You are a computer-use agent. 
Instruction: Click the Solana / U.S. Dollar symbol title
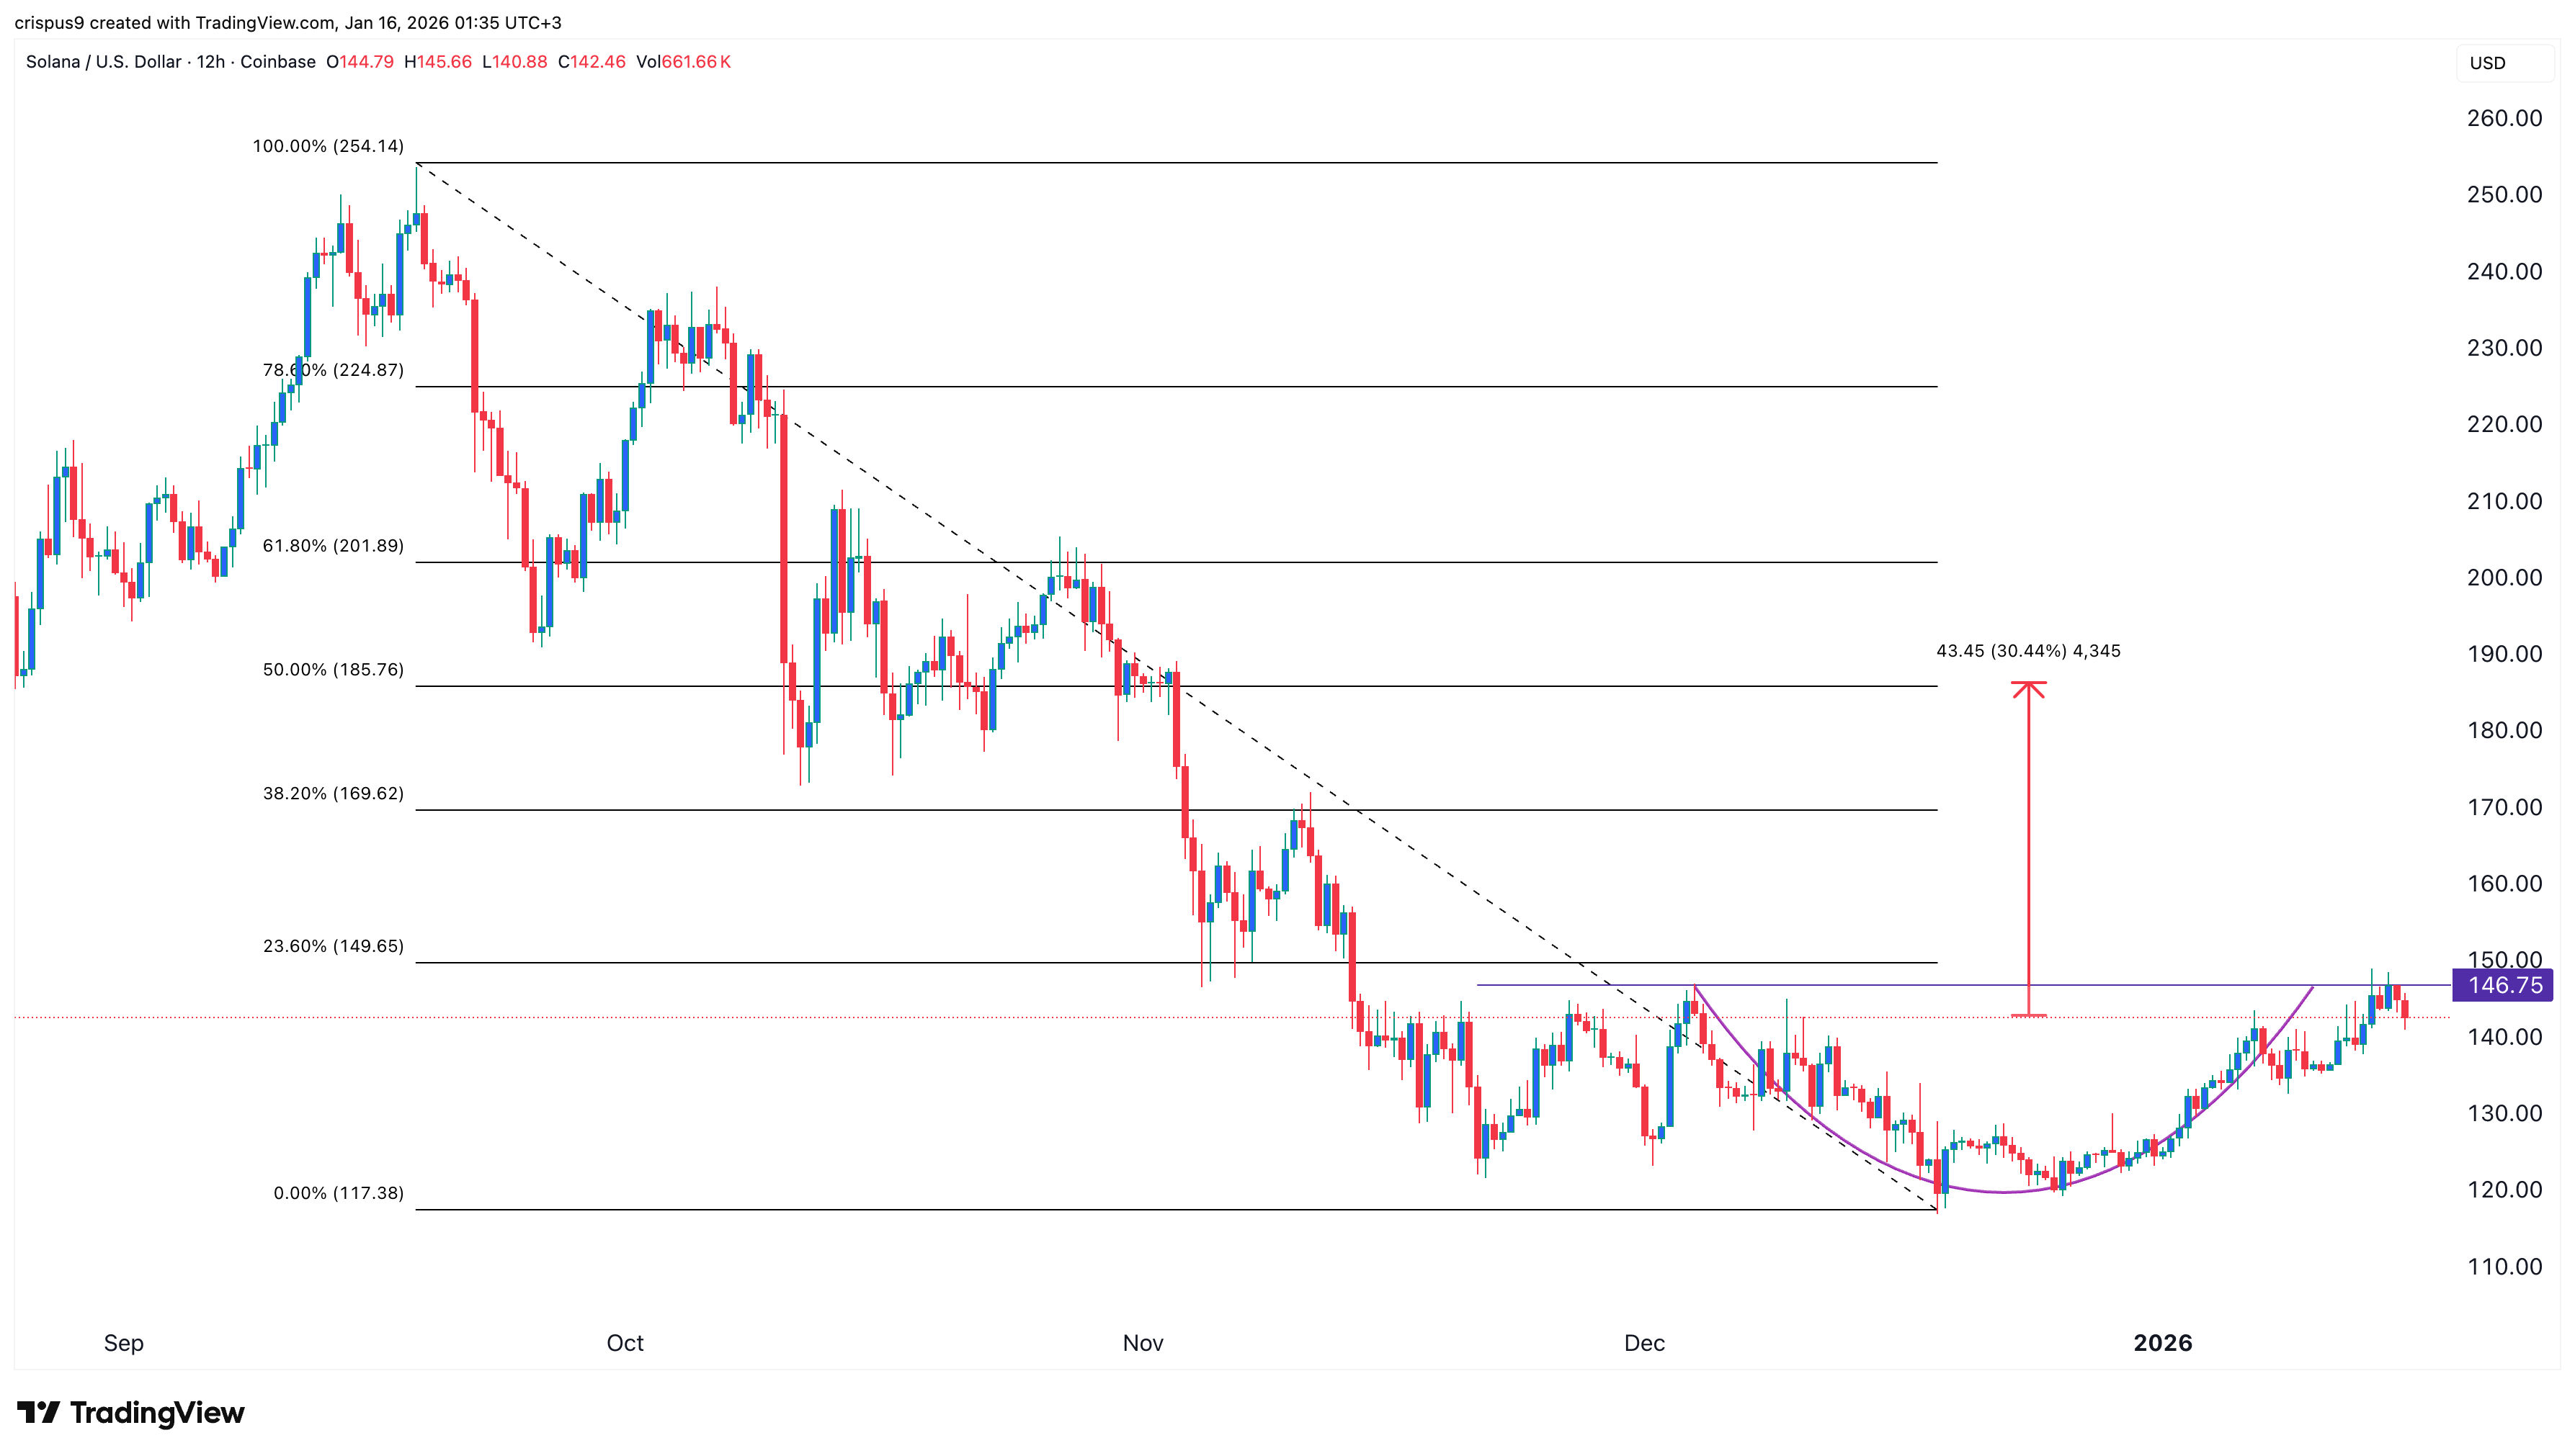(x=104, y=62)
